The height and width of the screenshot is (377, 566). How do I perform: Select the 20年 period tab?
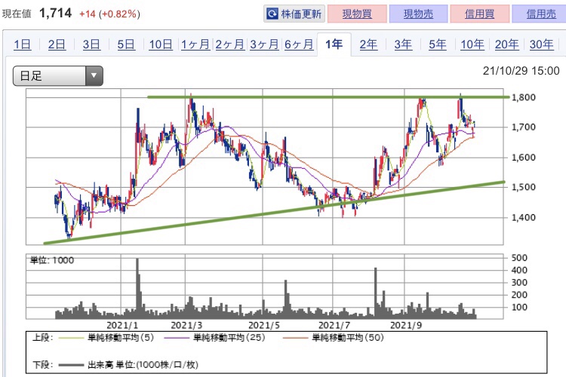(507, 44)
